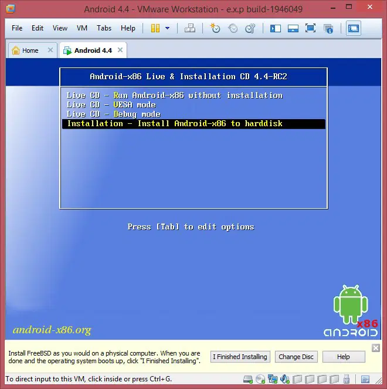The image size is (387, 389).
Task: Enter full screen mode
Action: pyautogui.click(x=310, y=28)
